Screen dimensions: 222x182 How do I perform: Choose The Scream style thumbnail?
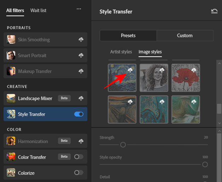coord(122,109)
